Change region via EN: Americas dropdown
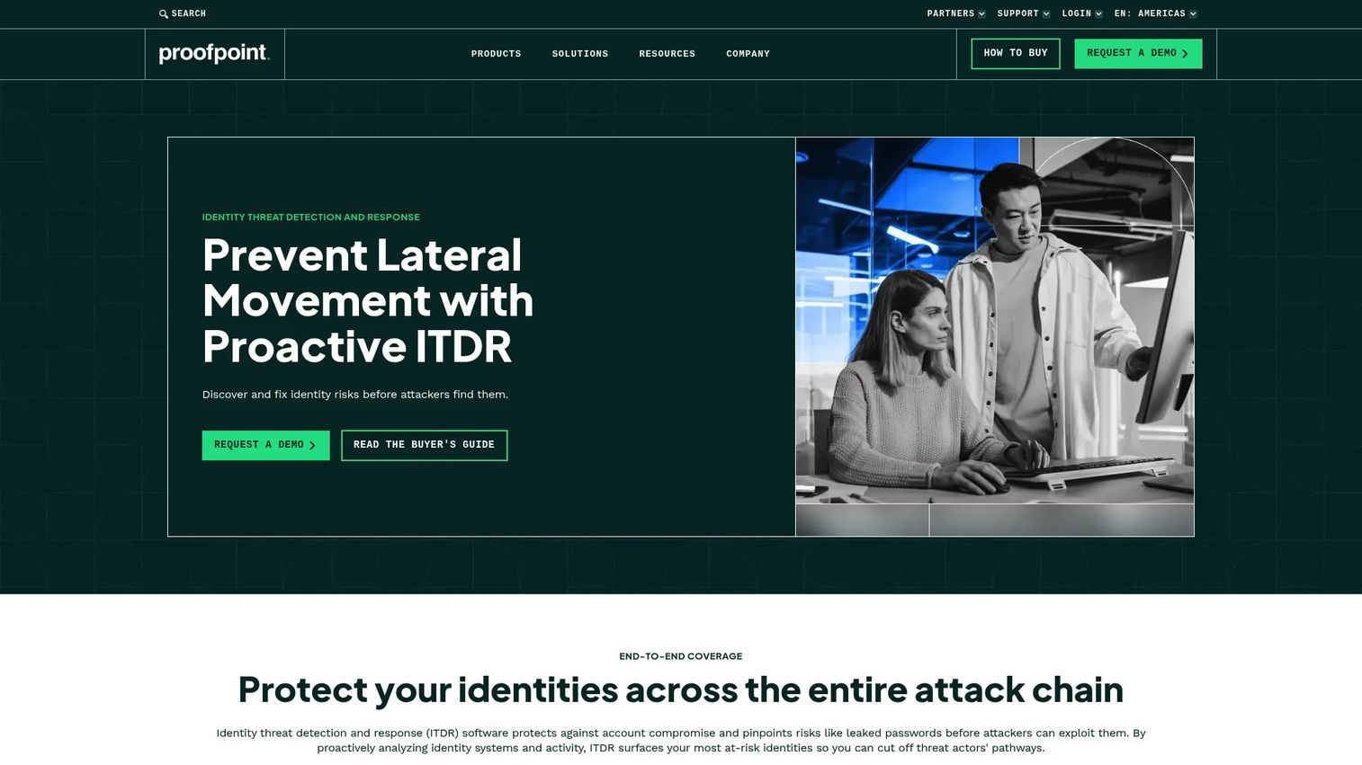The image size is (1362, 765). (x=1155, y=13)
